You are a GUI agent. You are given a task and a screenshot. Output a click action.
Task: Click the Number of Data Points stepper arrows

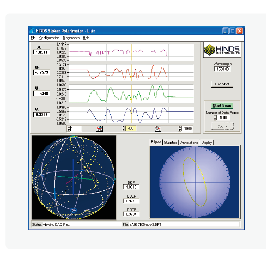(215, 117)
